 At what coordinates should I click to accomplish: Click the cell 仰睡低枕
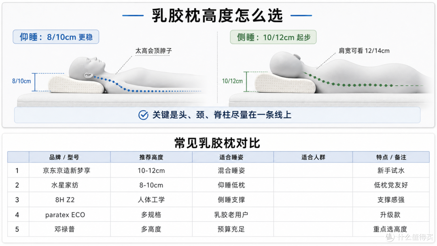[x=233, y=185]
